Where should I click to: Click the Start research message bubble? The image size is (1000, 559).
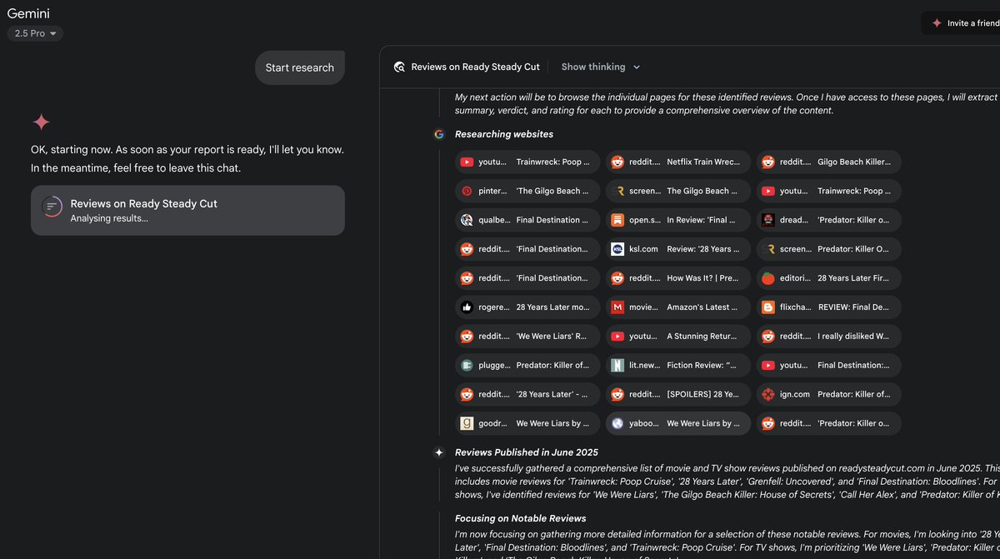tap(300, 67)
